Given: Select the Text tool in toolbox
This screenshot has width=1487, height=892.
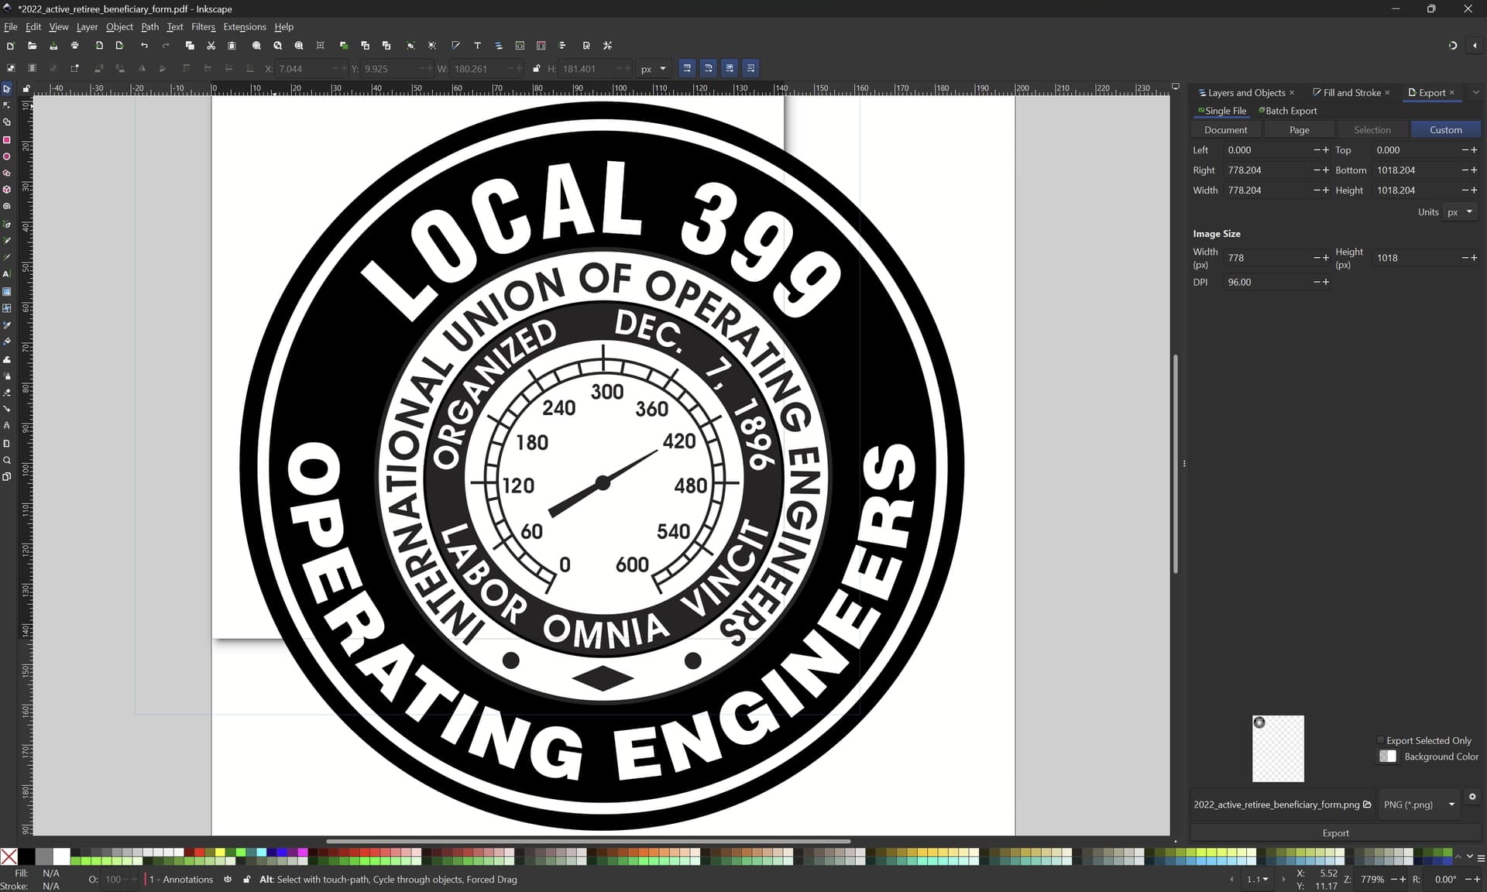Looking at the screenshot, I should (x=7, y=274).
